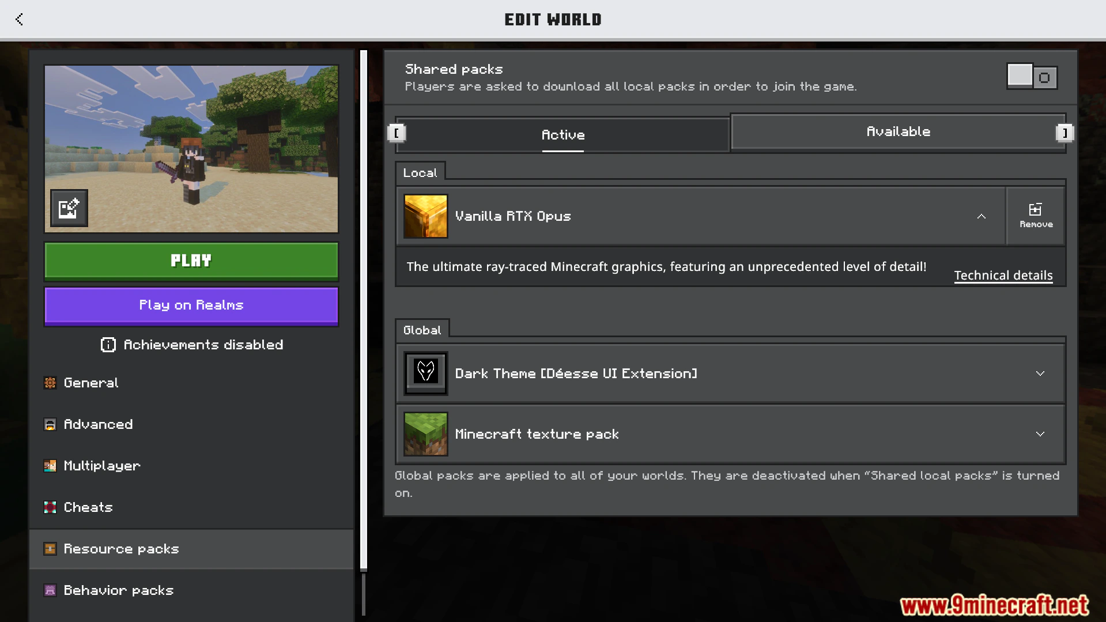The width and height of the screenshot is (1106, 622).
Task: Select Resource packs in the sidebar
Action: point(191,549)
